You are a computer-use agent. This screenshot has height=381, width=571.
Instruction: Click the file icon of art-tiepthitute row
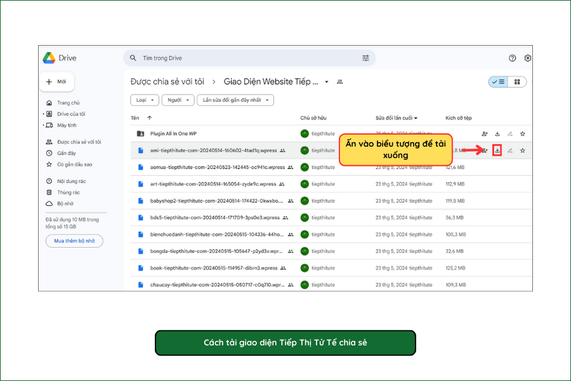click(141, 184)
